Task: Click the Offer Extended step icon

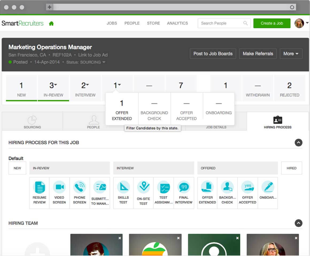Action: (207, 187)
